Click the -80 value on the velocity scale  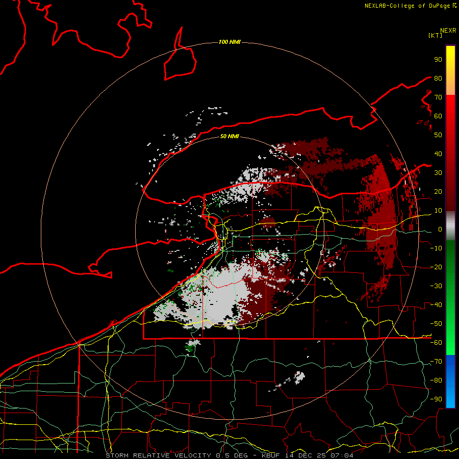click(436, 380)
